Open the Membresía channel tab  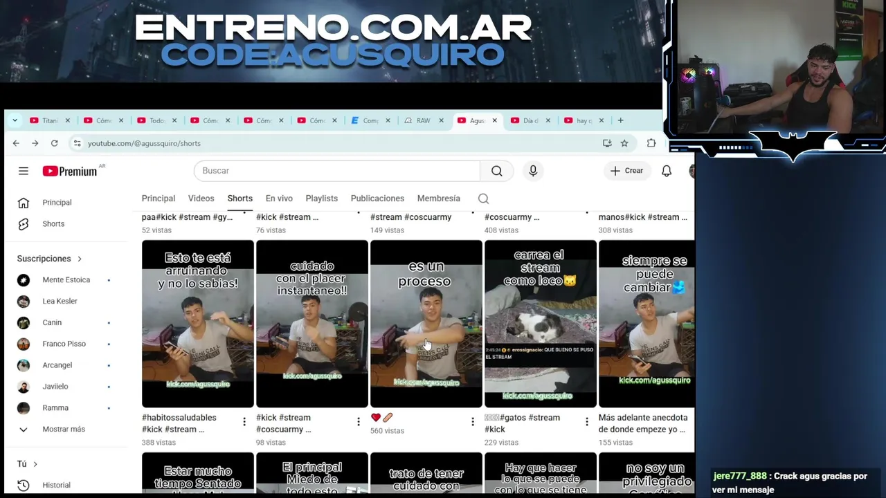(439, 199)
